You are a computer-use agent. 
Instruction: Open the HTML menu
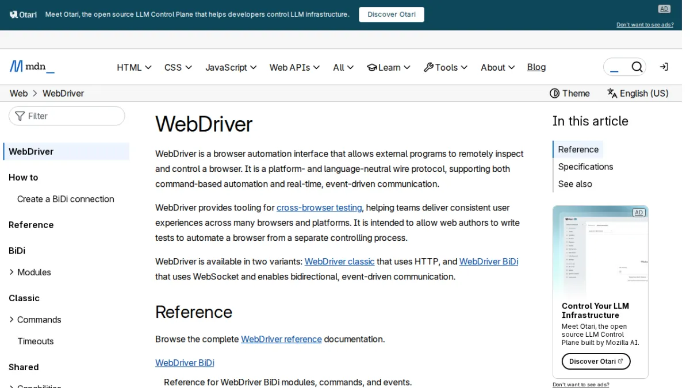pos(134,67)
